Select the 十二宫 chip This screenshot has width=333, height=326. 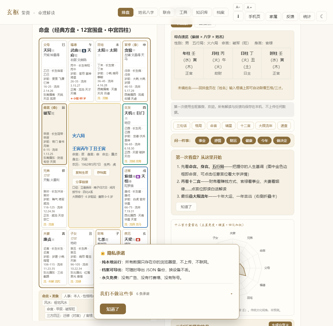tap(246, 126)
